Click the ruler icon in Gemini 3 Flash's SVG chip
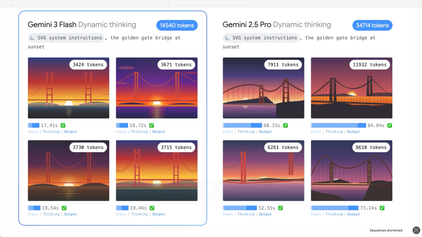The height and width of the screenshot is (237, 422). (32, 38)
